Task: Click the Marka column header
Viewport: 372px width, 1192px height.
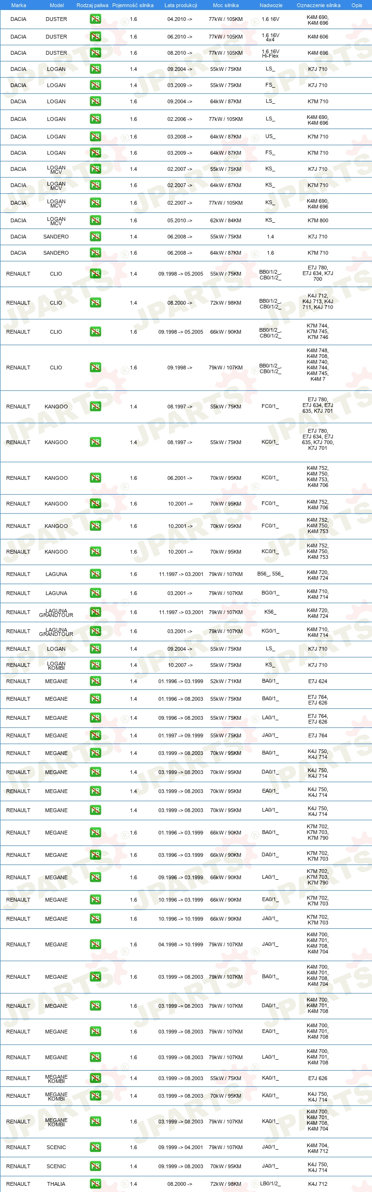Action: pyautogui.click(x=19, y=5)
